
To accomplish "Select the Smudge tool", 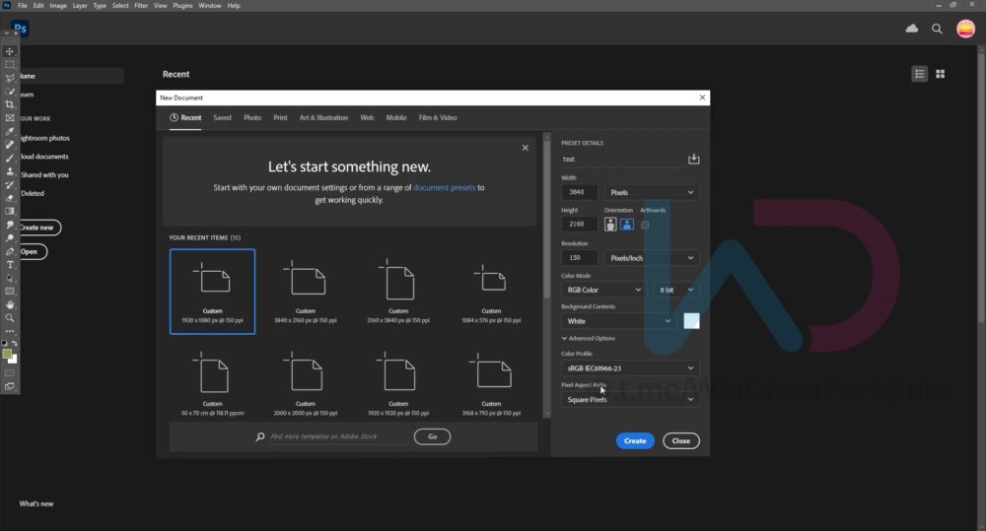I will click(x=10, y=225).
